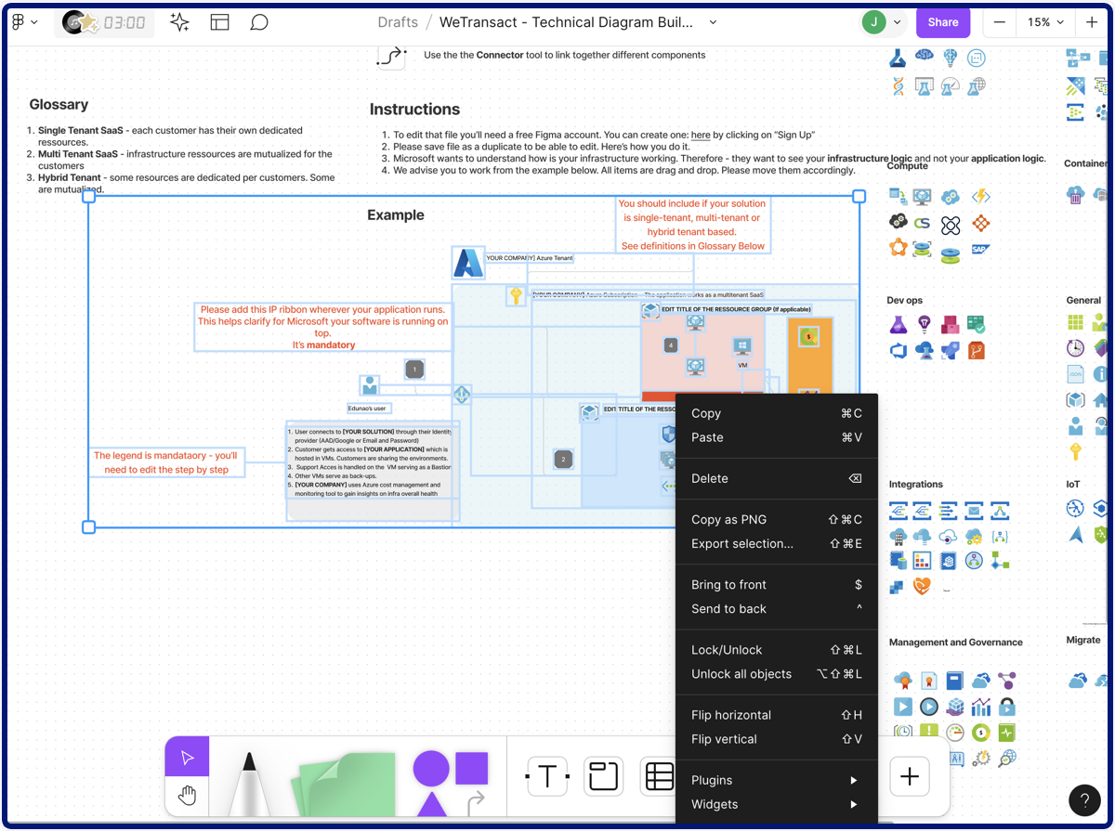Click the Azure DevOps logo icon
Viewport: 1115px width, 831px height.
pos(898,351)
